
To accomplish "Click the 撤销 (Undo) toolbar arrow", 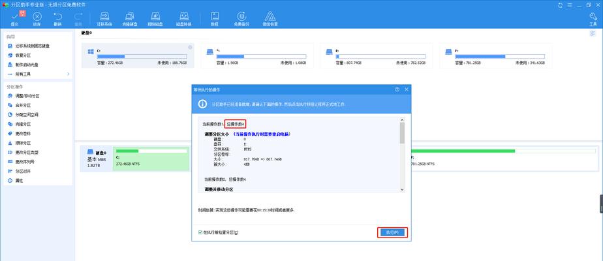I will (57, 18).
